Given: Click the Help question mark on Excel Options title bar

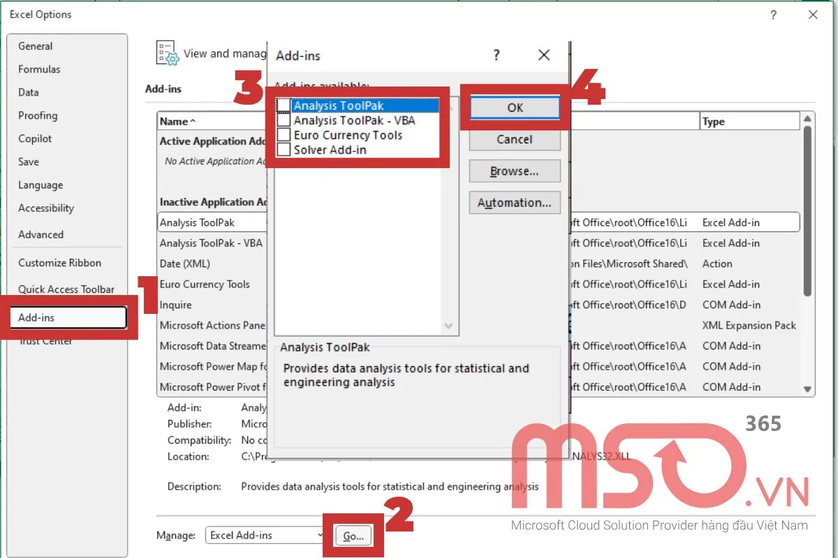Looking at the screenshot, I should tap(773, 15).
